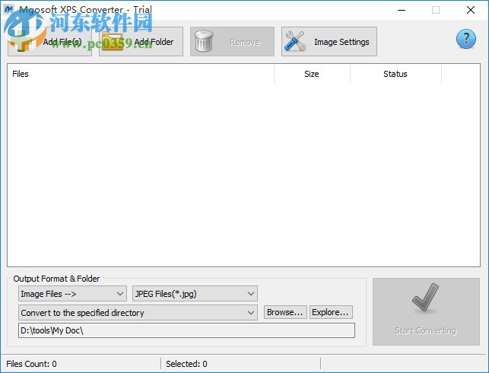Open the blue help question mark

click(x=466, y=39)
